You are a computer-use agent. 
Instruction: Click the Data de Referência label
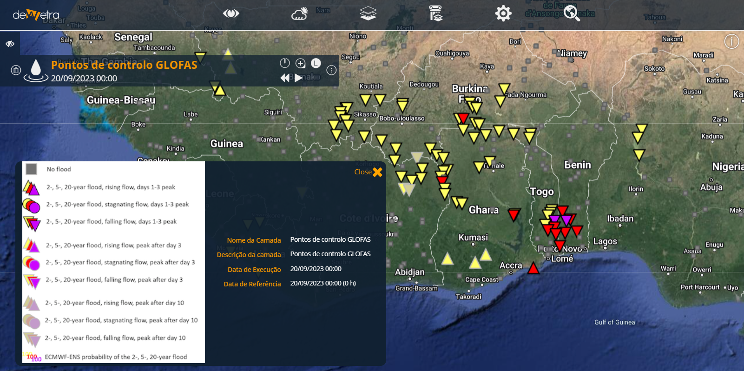tap(252, 284)
